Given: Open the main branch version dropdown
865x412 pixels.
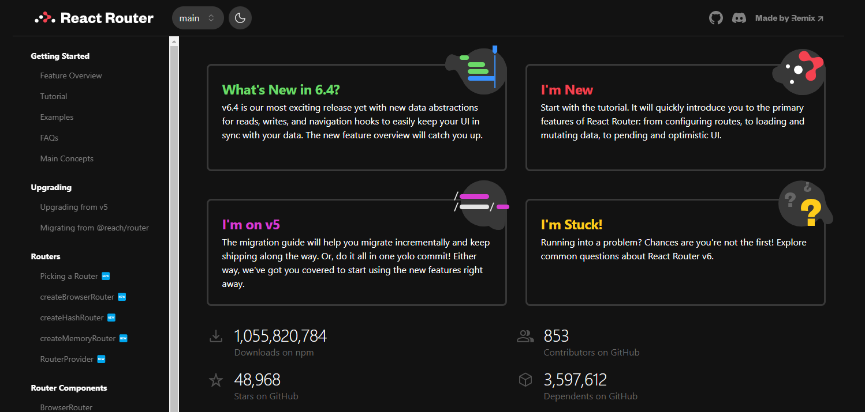Looking at the screenshot, I should click(197, 18).
